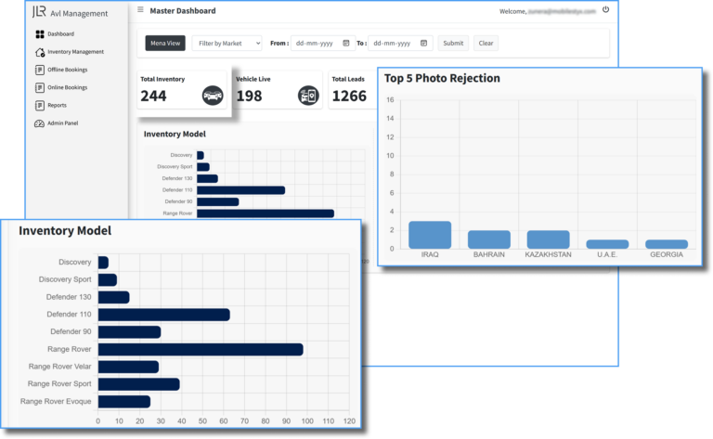Click the JLR Avl Management logo
713x439 pixels.
(70, 13)
